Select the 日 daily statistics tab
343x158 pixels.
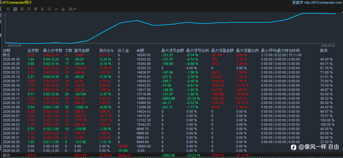click(x=15, y=9)
